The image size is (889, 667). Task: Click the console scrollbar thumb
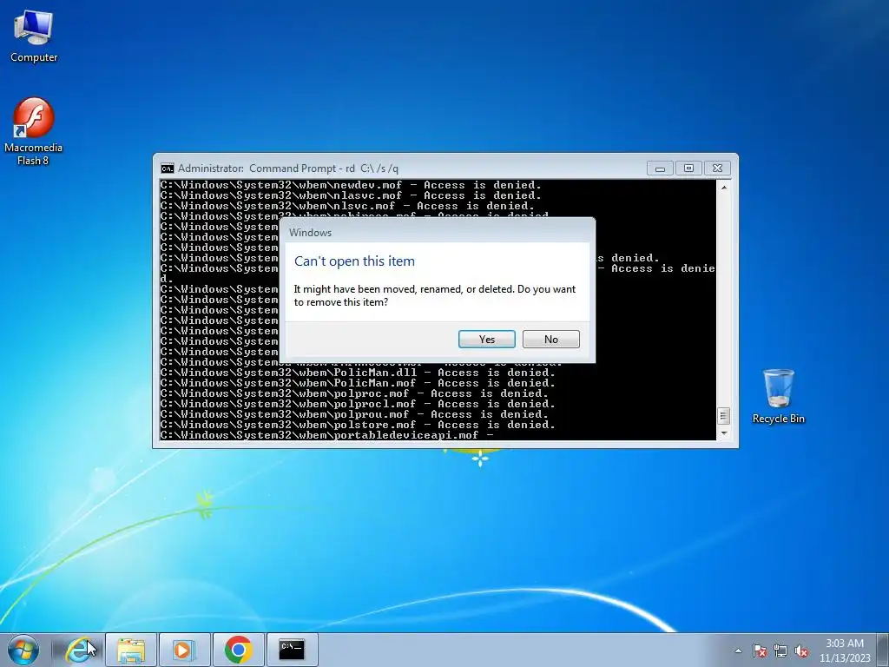723,416
